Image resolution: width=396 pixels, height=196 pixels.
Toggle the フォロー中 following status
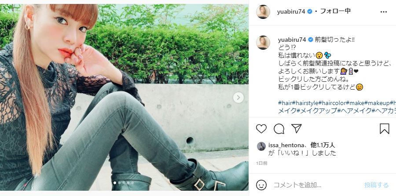[335, 11]
